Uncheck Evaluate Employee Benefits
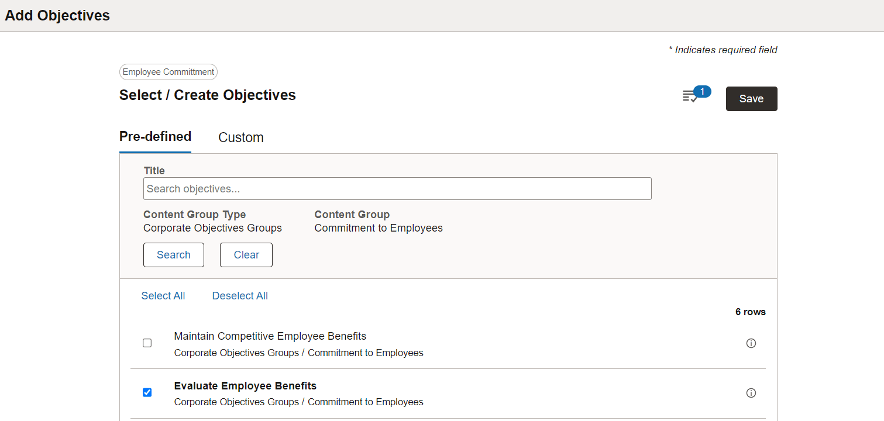The image size is (884, 421). click(147, 392)
